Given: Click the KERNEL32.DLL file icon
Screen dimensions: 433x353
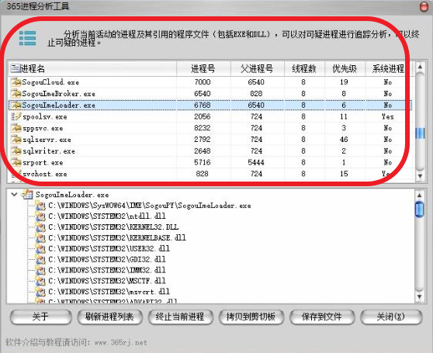Looking at the screenshot, I should (40, 227).
